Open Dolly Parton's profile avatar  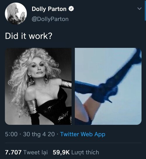coord(16,13)
